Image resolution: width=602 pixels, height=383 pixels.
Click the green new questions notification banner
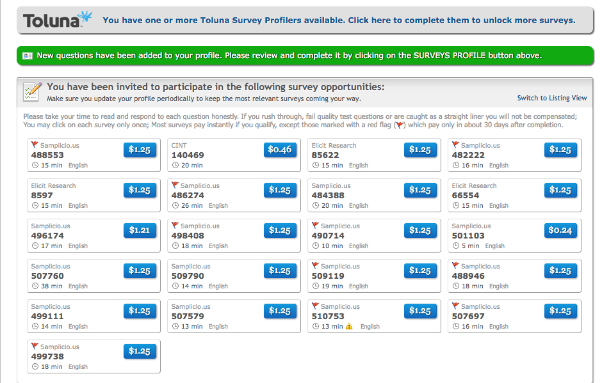click(305, 56)
